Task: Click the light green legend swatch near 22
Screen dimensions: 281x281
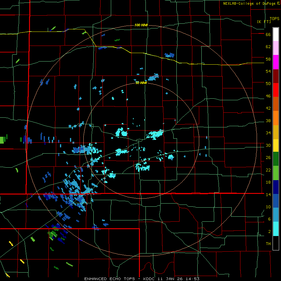Action: click(x=276, y=173)
